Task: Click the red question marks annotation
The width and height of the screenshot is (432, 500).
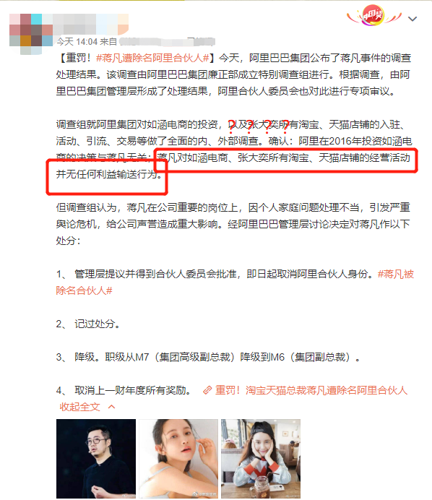Action: click(x=258, y=126)
